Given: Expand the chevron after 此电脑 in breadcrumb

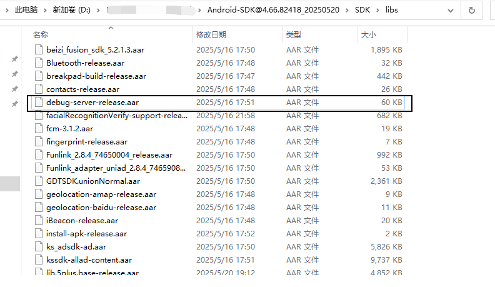Looking at the screenshot, I should pyautogui.click(x=46, y=10).
